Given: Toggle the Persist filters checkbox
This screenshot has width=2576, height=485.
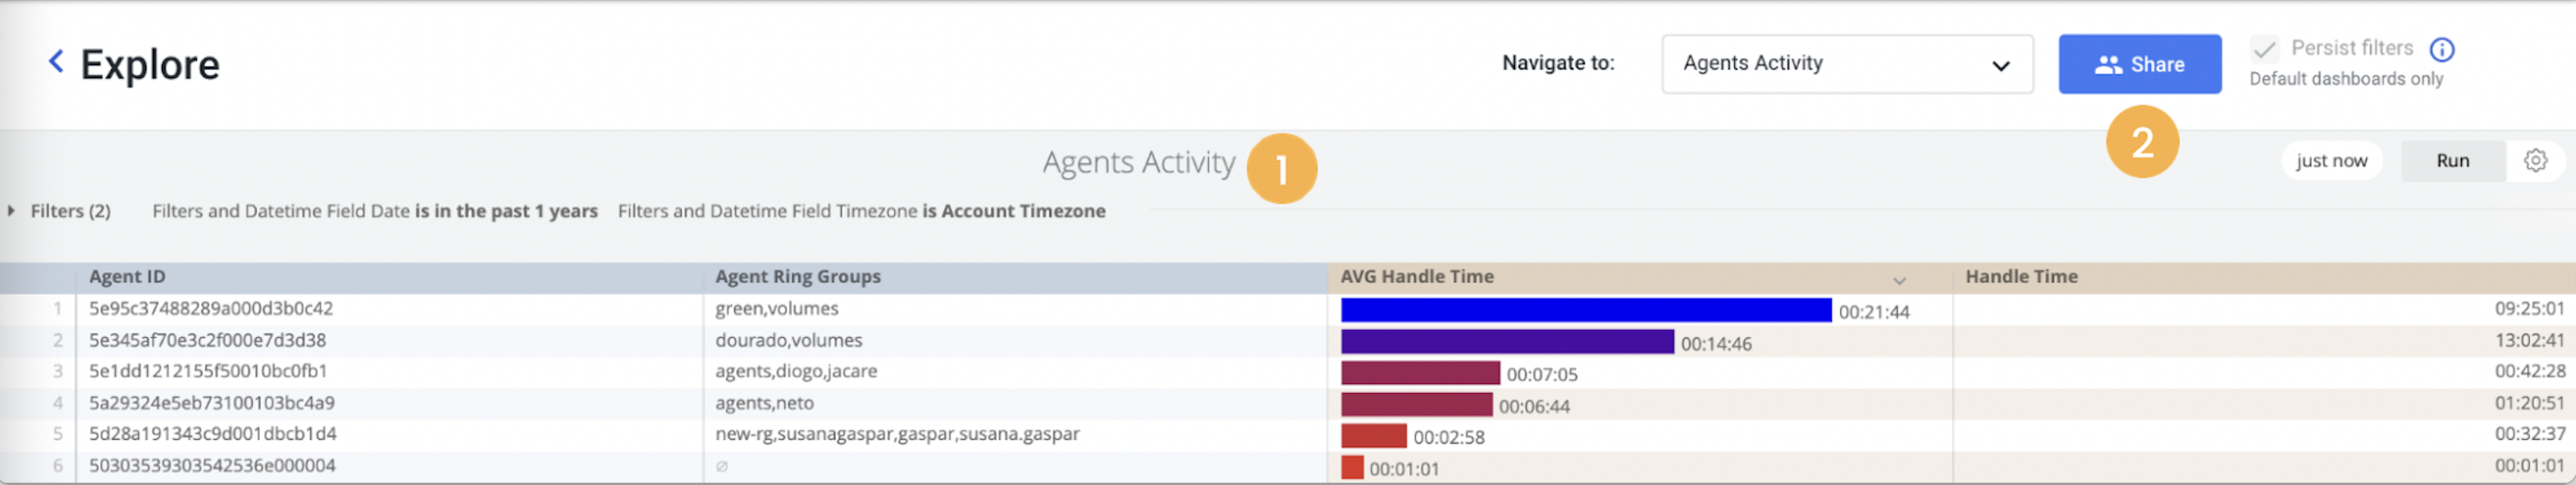Looking at the screenshot, I should coord(2264,48).
